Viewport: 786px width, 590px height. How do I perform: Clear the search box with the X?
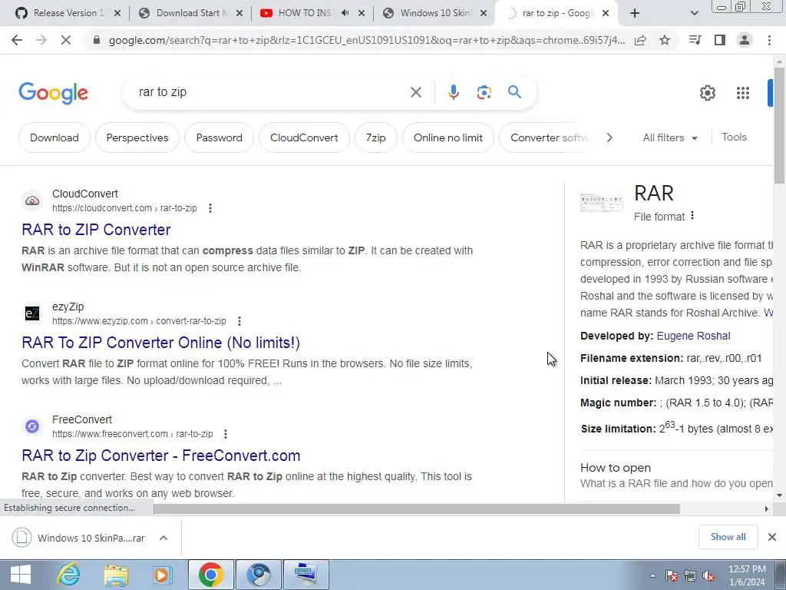[415, 92]
